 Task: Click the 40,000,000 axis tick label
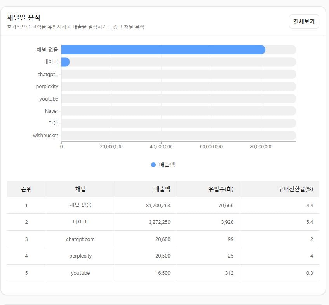pyautogui.click(x=161, y=147)
